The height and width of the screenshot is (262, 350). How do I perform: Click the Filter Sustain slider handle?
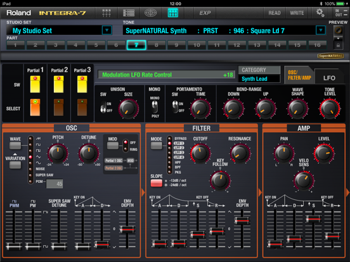tap(198, 235)
